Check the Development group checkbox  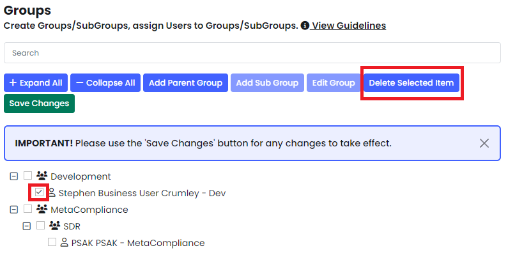pos(28,175)
